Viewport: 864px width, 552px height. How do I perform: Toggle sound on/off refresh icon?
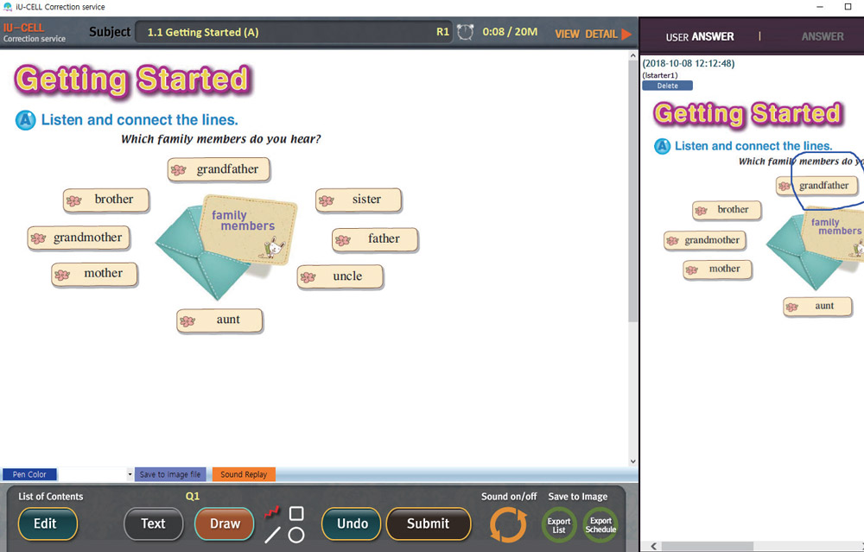[508, 524]
